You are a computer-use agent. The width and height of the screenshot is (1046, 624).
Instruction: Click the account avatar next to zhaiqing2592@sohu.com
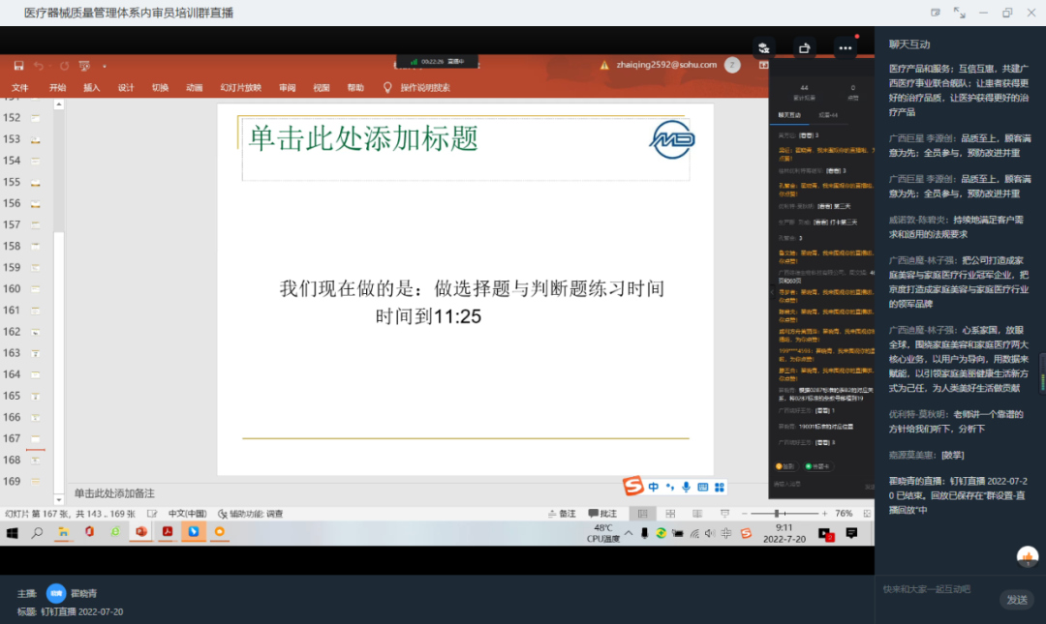click(x=732, y=65)
